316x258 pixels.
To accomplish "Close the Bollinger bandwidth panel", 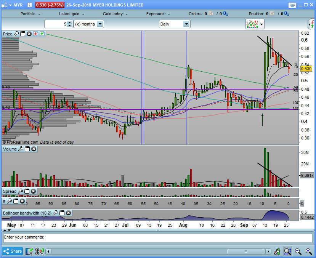I will tap(68, 213).
